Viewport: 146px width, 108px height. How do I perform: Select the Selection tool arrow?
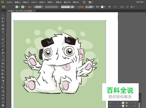(x=3, y=15)
